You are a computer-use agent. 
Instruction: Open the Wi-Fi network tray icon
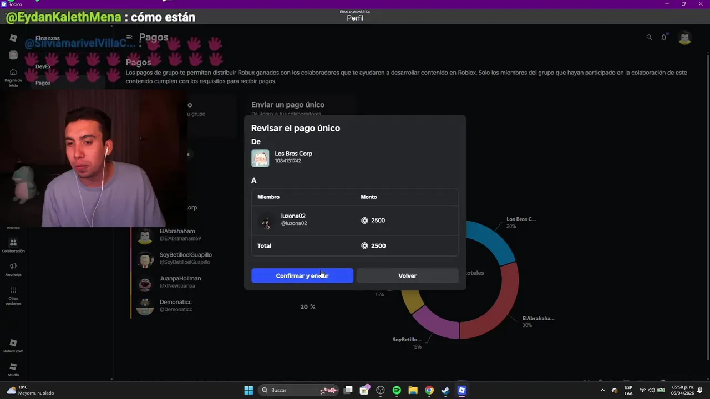point(642,390)
